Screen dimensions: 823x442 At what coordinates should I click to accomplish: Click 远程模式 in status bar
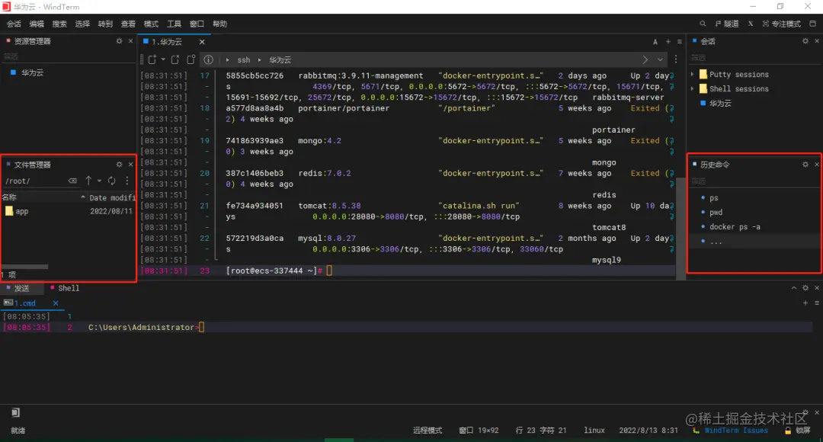pos(428,430)
